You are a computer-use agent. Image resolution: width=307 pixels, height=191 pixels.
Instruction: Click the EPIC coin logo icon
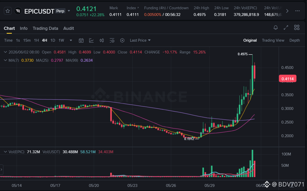tap(18, 11)
